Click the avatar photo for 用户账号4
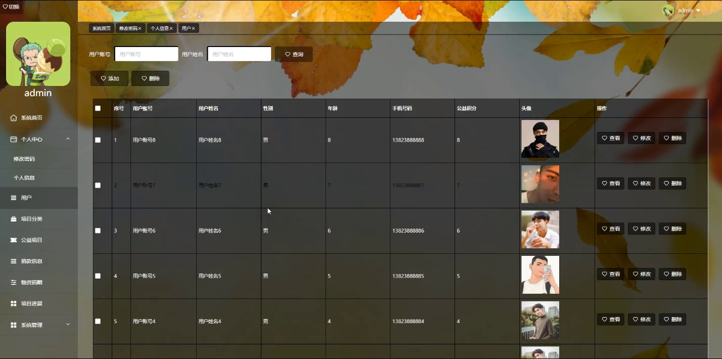 point(540,320)
